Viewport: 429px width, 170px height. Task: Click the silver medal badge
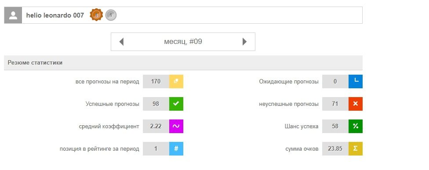click(111, 15)
